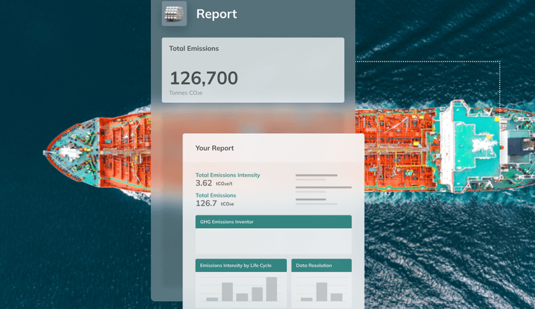Image resolution: width=535 pixels, height=309 pixels.
Task: Expand the Data Resolution panel
Action: (x=321, y=266)
